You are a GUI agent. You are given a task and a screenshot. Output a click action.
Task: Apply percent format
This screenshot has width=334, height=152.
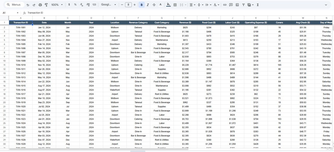[x=75, y=5]
